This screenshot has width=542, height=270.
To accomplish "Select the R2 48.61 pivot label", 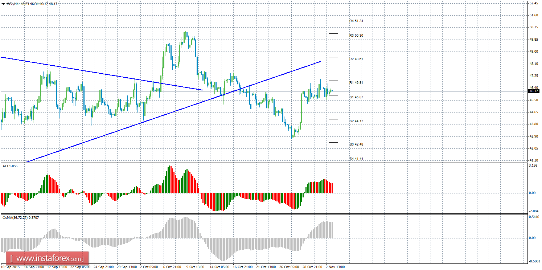I will pos(356,59).
